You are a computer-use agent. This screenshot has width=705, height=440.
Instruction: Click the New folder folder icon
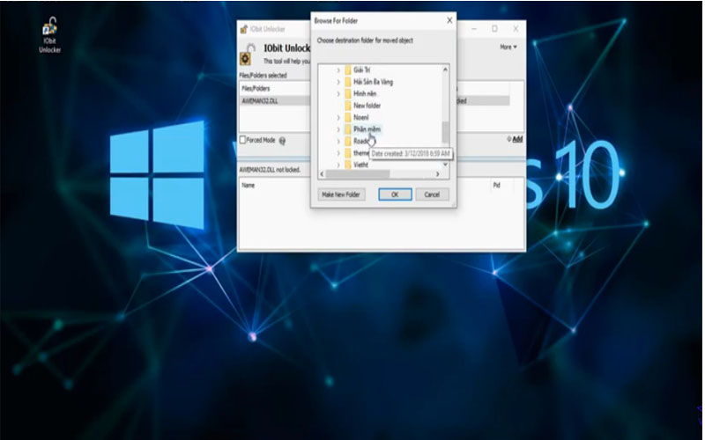[348, 106]
